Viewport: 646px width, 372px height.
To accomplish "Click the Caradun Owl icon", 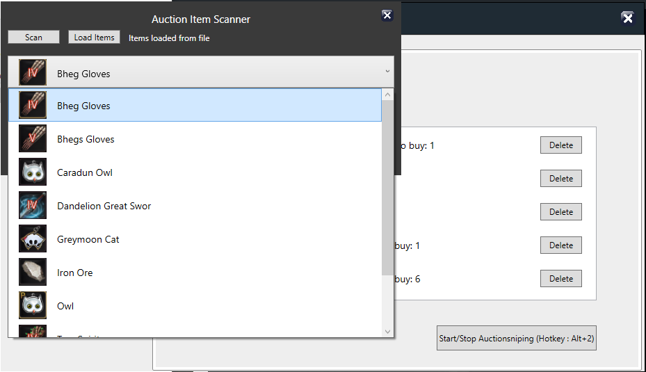I will pyautogui.click(x=33, y=172).
